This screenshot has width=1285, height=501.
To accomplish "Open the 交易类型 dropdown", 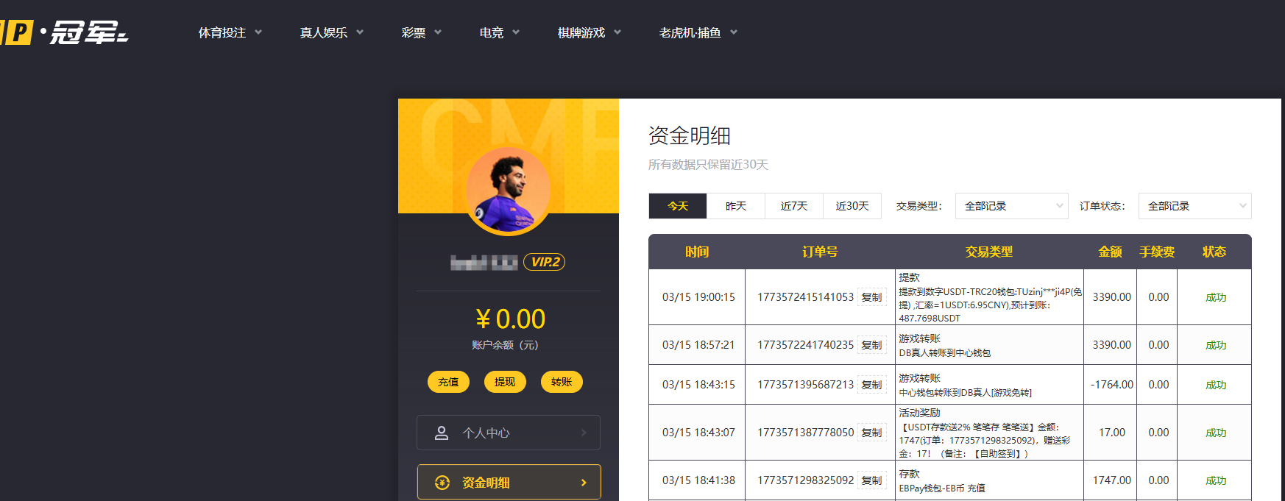I will [1012, 206].
